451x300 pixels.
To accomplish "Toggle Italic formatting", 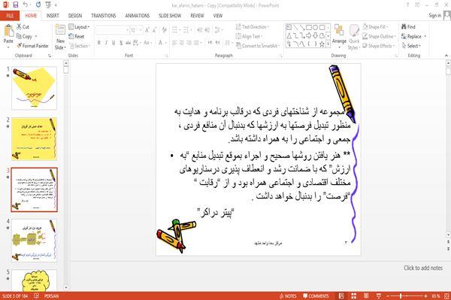I will click(106, 43).
